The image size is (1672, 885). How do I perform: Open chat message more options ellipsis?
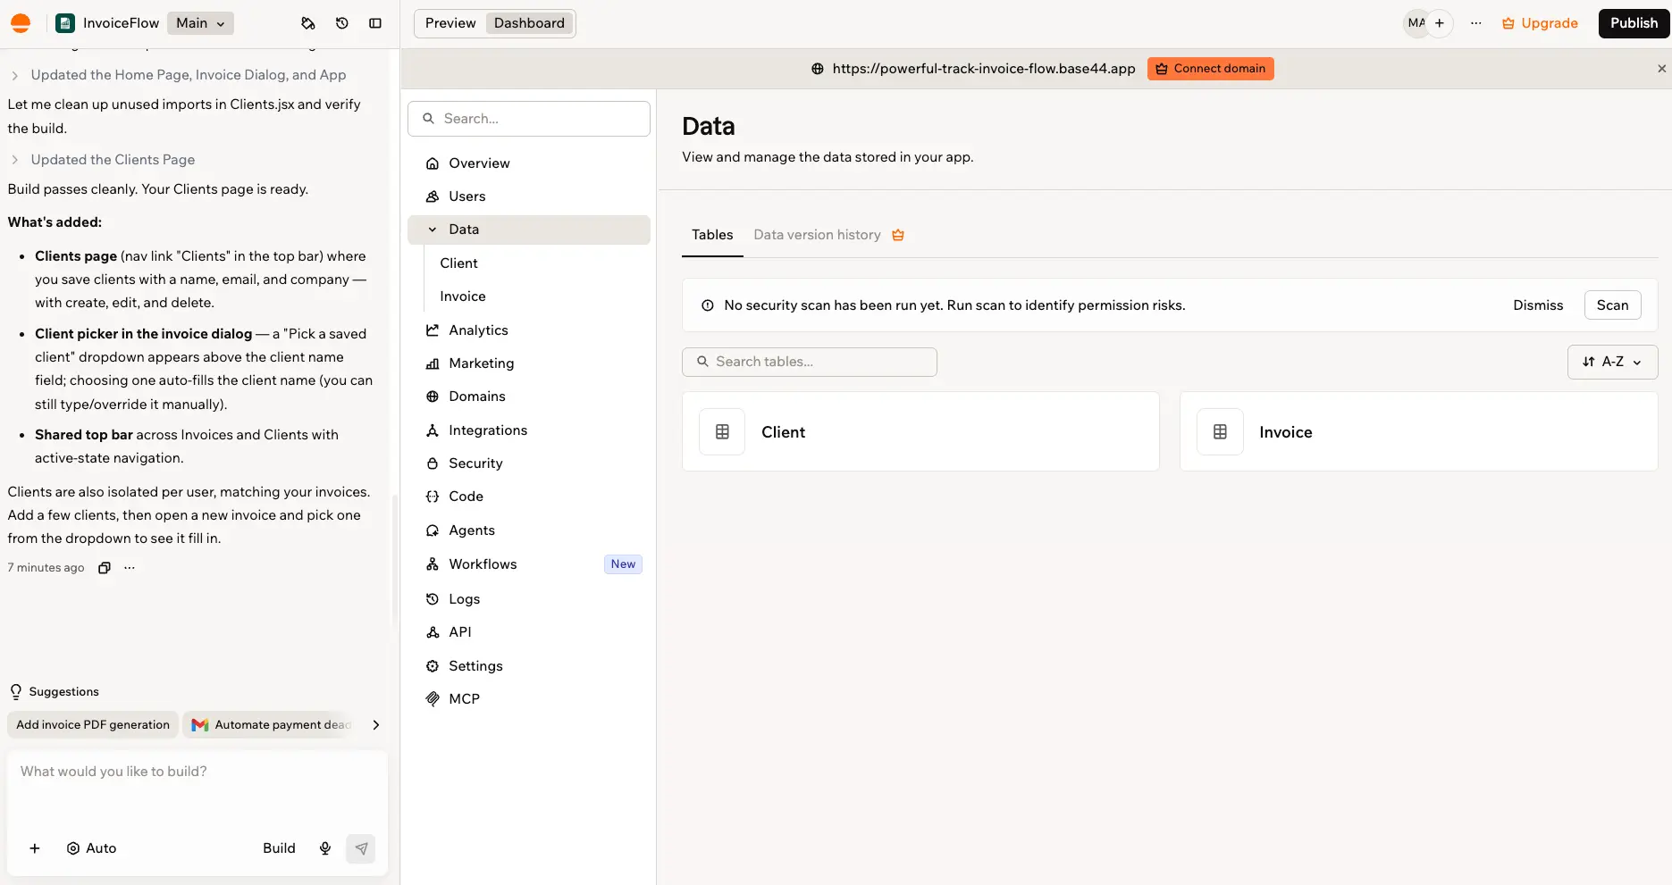pos(130,568)
